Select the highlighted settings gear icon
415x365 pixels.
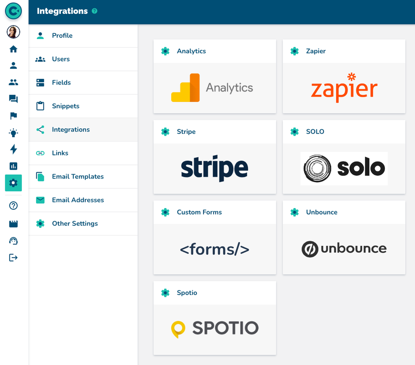point(13,183)
